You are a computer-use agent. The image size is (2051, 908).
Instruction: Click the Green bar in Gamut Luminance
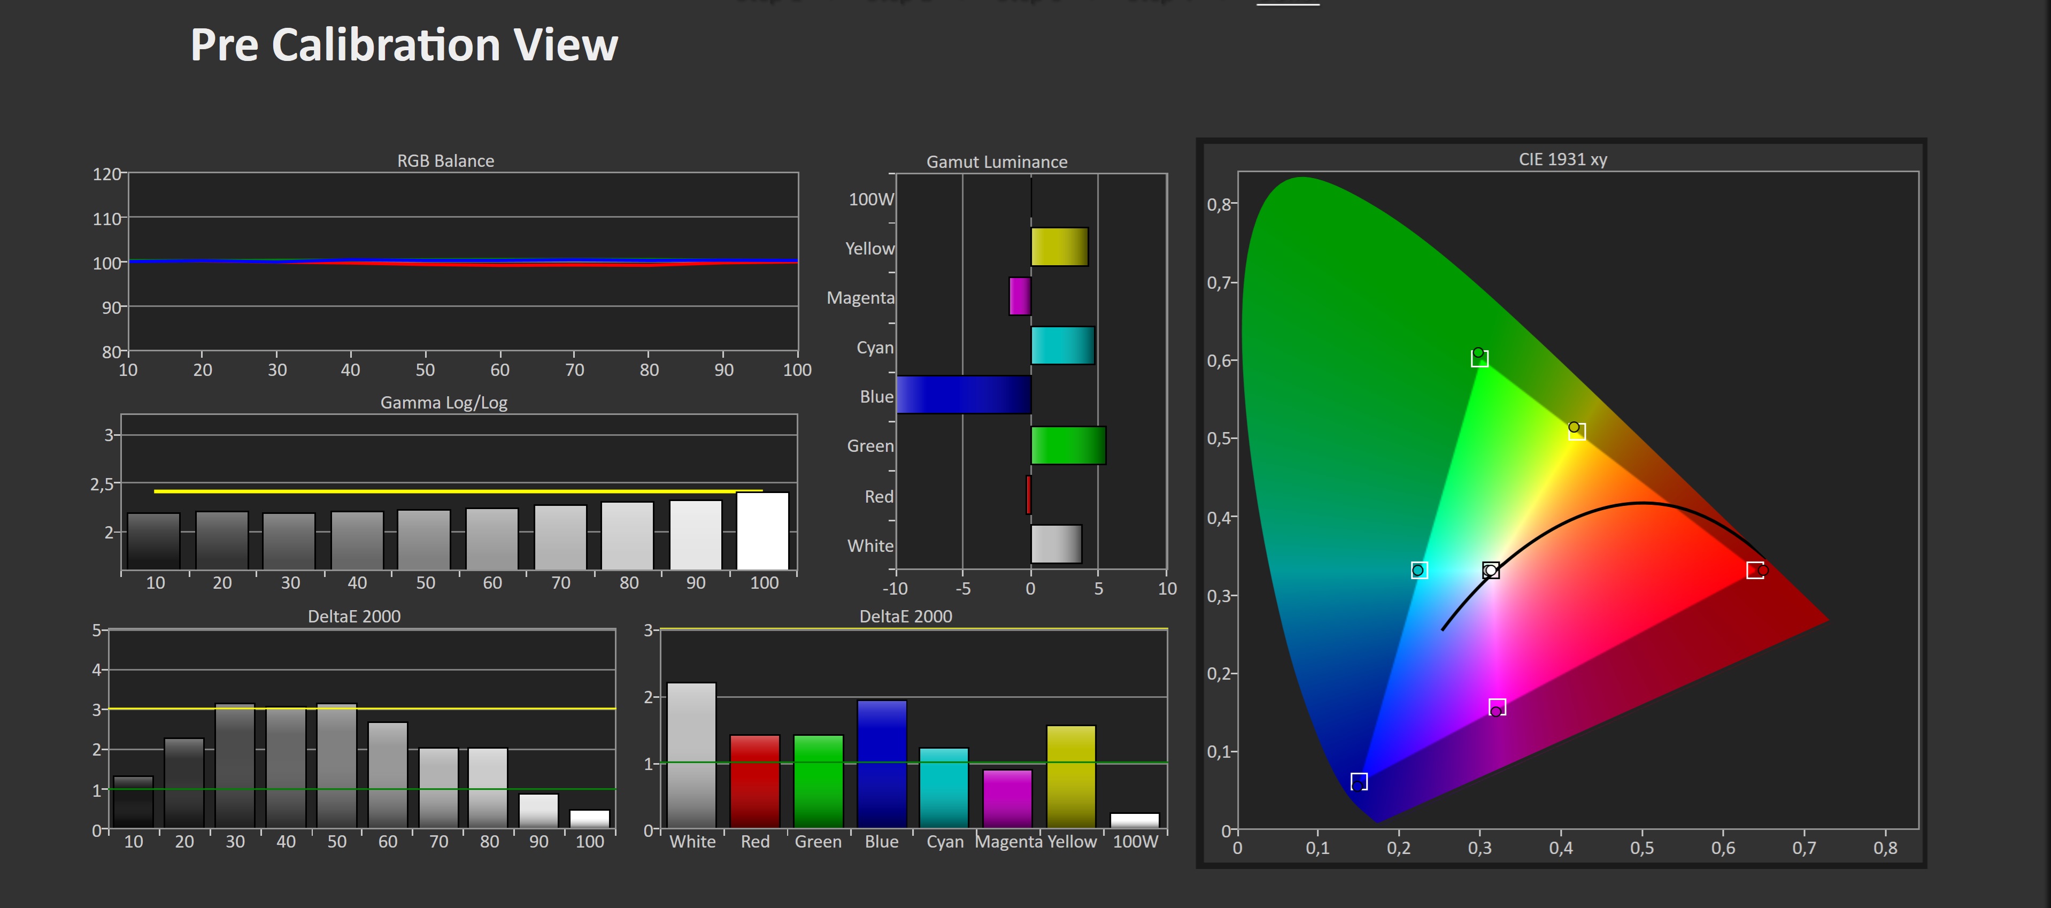[x=1068, y=445]
